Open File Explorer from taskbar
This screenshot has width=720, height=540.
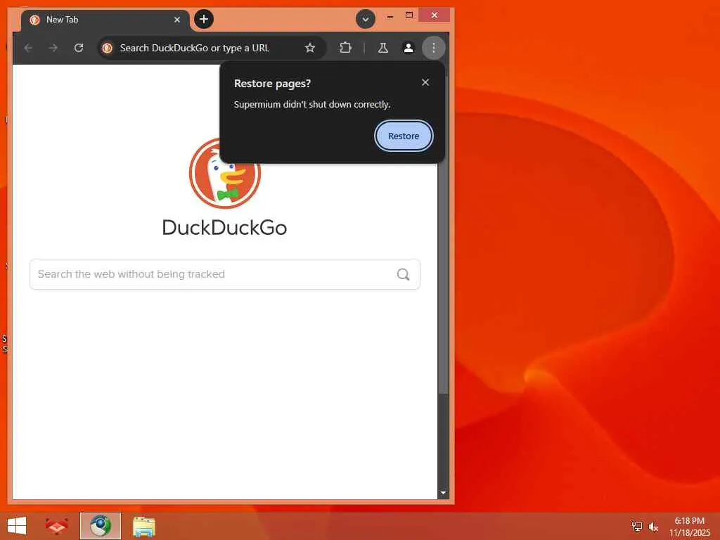[x=143, y=526]
